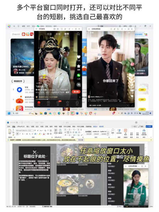Refresh the app store page
The width and height of the screenshot is (159, 212).
pyautogui.click(x=18, y=26)
